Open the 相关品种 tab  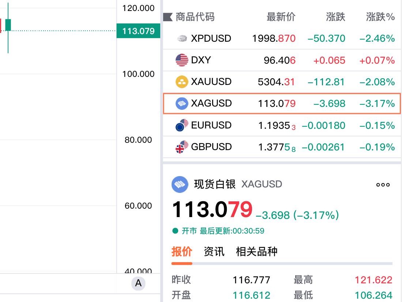click(257, 251)
